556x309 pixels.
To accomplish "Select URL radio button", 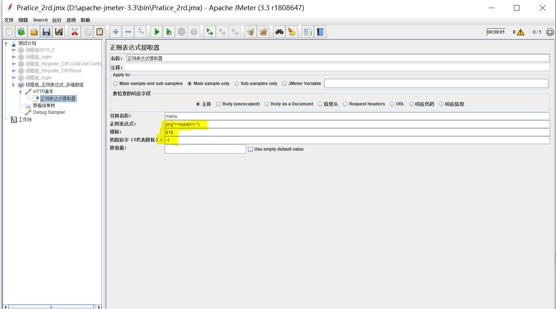I will coord(392,104).
